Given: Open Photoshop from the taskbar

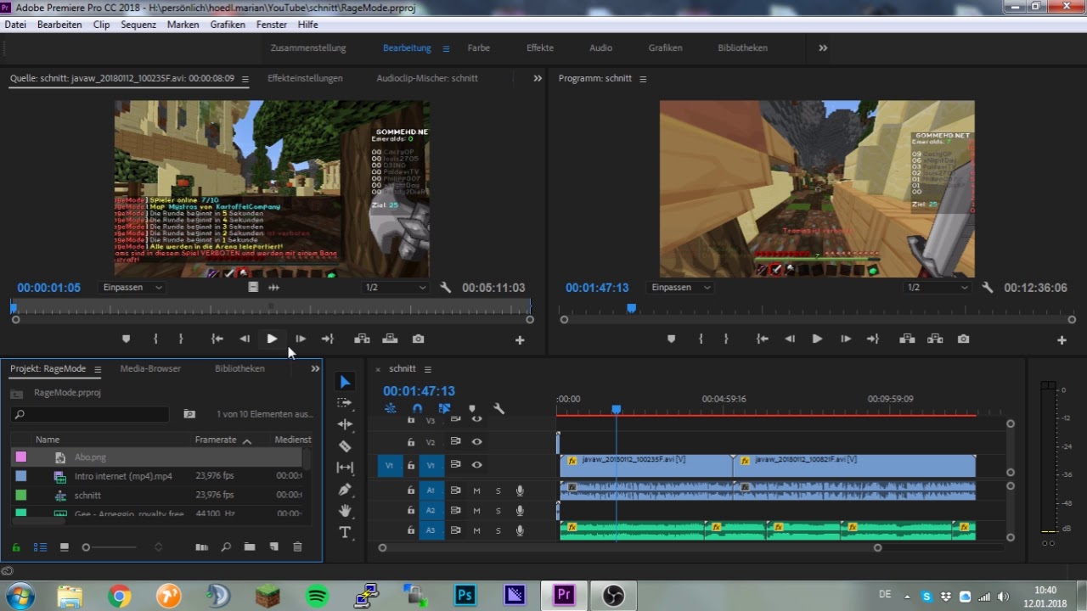Looking at the screenshot, I should pos(465,596).
